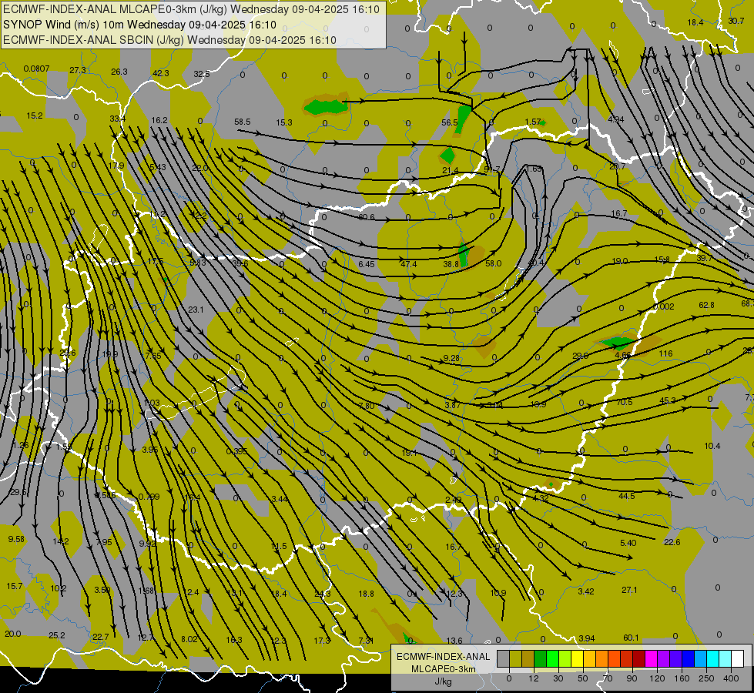Click the map value '7.80'

[367, 406]
